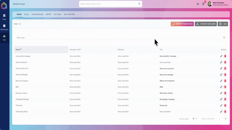Open announcements megaphone icon
The image size is (232, 130).
[198, 4]
